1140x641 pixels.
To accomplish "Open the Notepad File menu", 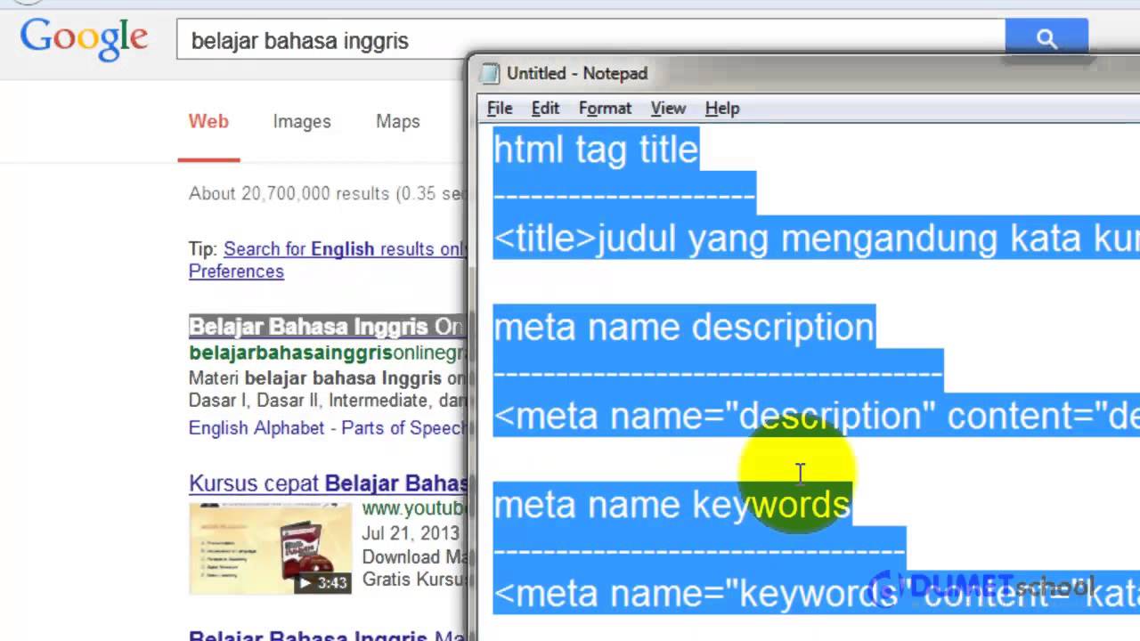I will pos(500,109).
